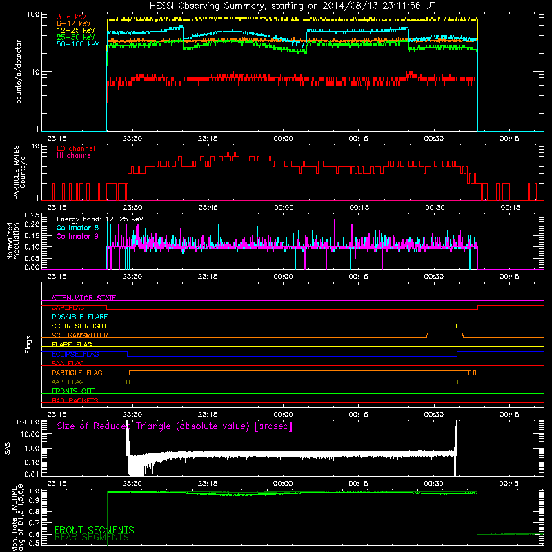
Task: Click the POSSIBLE_FLARE flag label
Action: click(x=79, y=317)
